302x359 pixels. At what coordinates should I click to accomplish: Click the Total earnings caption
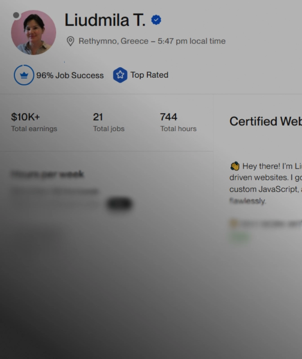34,129
